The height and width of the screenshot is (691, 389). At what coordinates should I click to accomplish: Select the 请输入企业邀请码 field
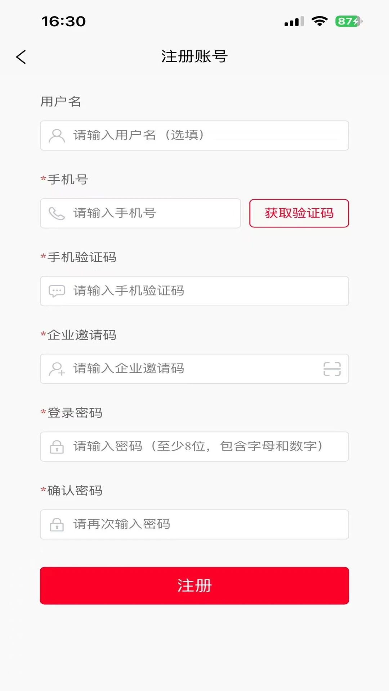[194, 369]
